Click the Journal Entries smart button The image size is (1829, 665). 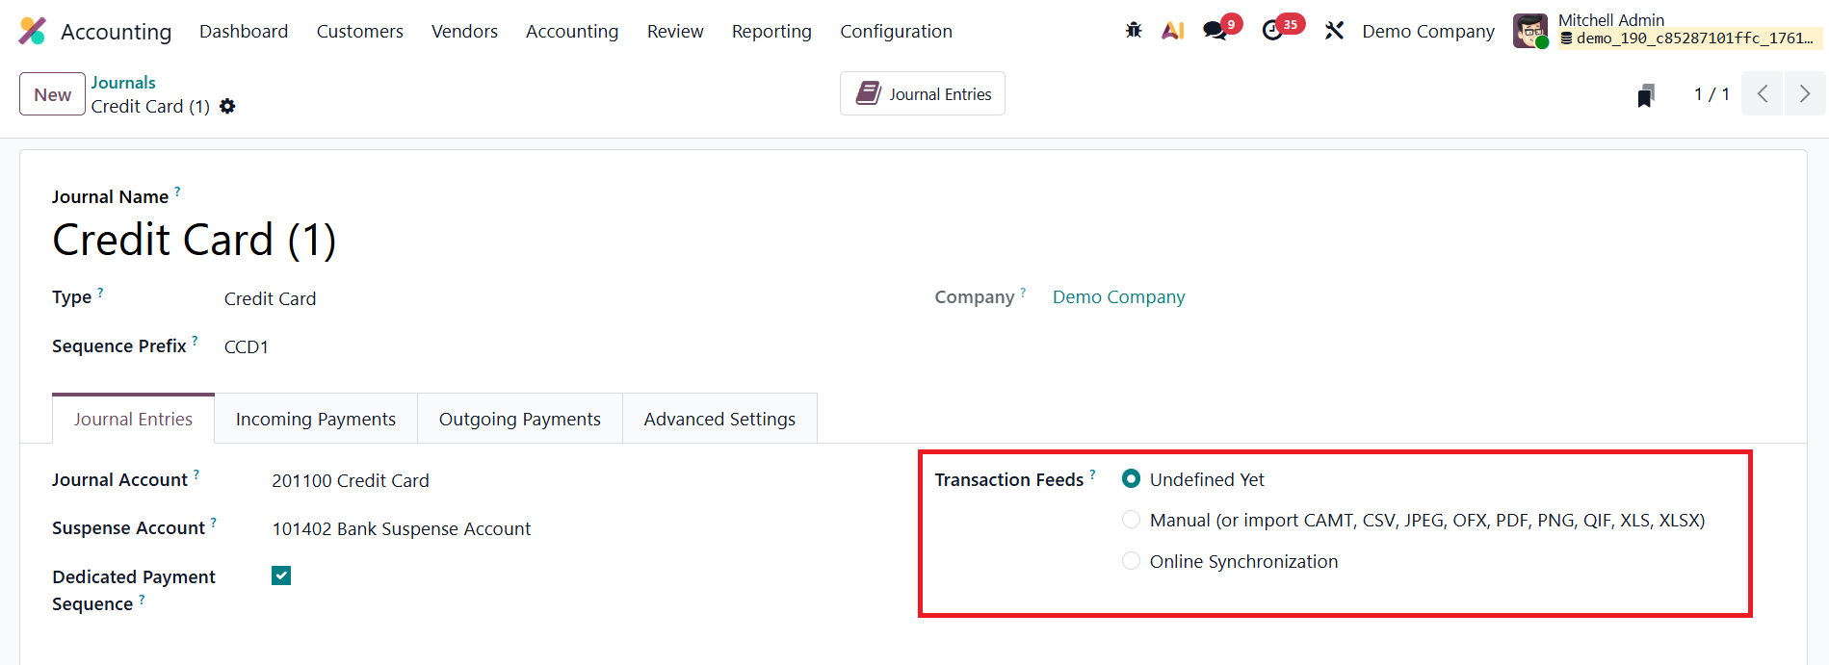(x=923, y=94)
